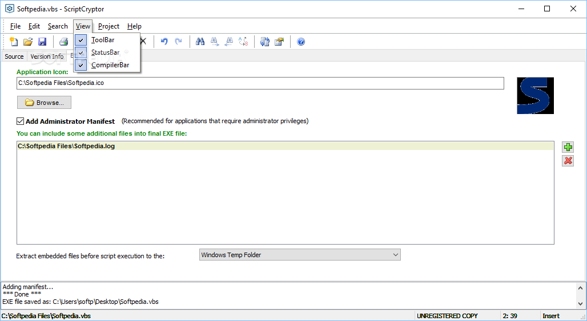Screen dimensions: 587x321
Task: Minimize the ScriptCryptor window
Action: coord(521,9)
